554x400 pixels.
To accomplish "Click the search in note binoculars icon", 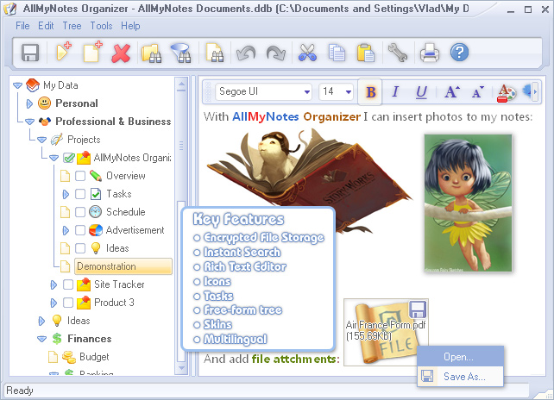I will [215, 53].
